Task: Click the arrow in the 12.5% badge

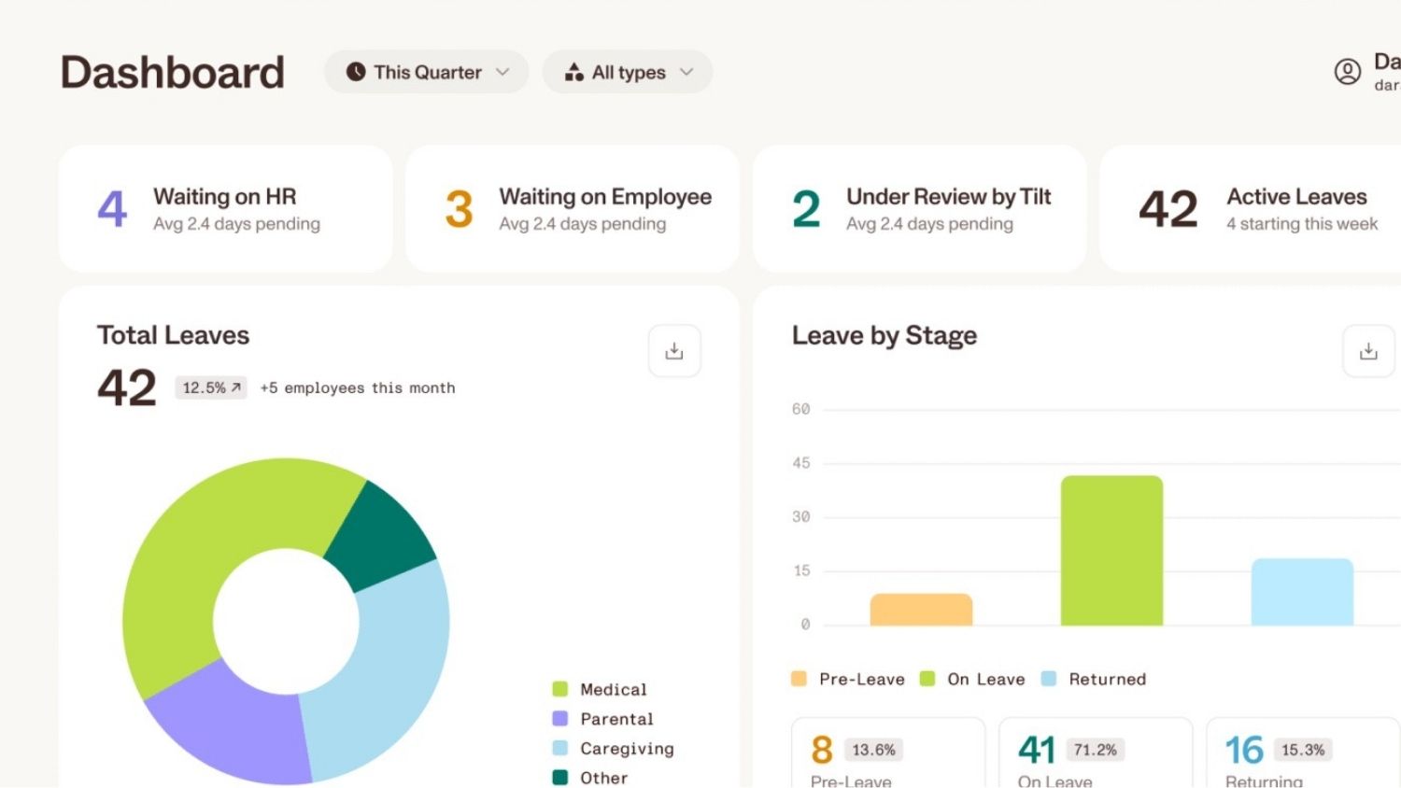Action: (236, 387)
